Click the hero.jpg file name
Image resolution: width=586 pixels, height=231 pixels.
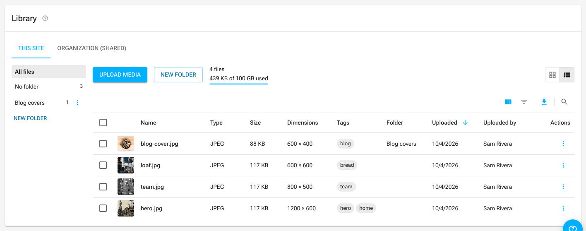(x=151, y=208)
